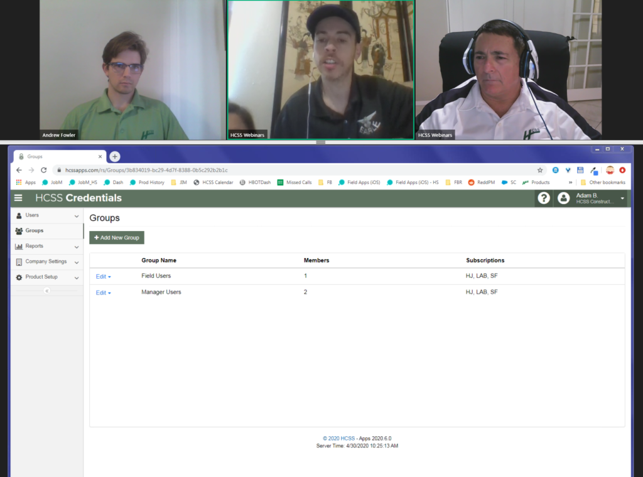Select Andrew Fowler's video tile
This screenshot has height=477, width=643.
(132, 70)
